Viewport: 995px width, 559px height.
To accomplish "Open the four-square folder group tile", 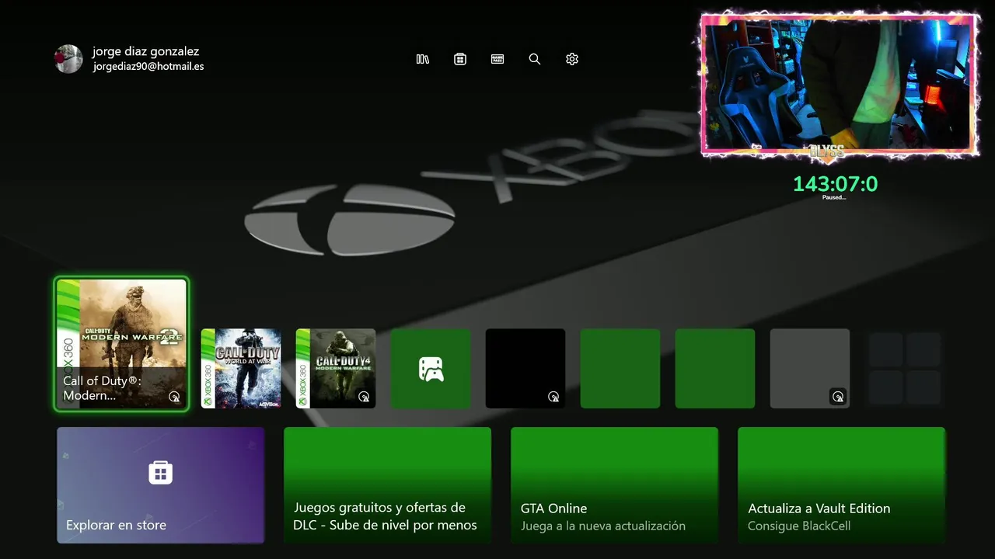I will coord(905,368).
